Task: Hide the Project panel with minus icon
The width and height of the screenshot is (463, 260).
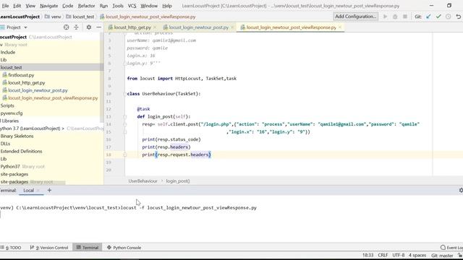Action: point(98,27)
